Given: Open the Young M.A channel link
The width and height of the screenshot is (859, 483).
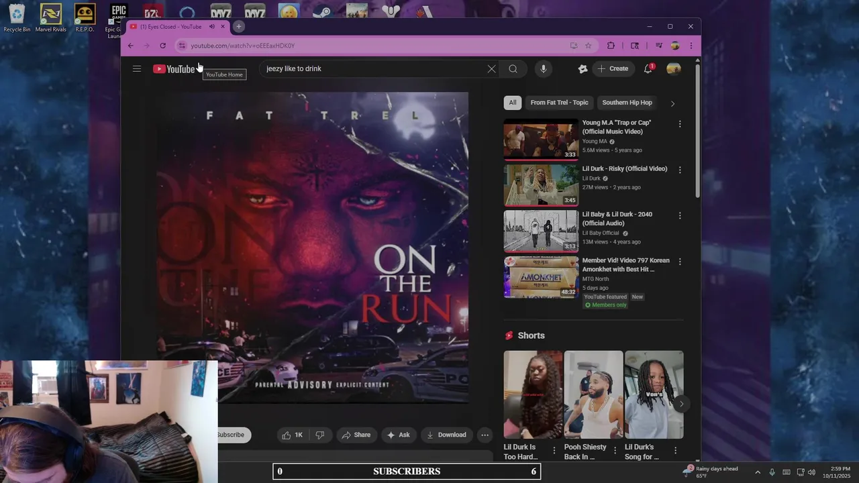Looking at the screenshot, I should click(x=595, y=142).
